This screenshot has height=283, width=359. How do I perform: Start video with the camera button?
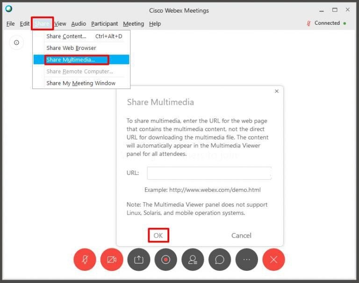[112, 260]
